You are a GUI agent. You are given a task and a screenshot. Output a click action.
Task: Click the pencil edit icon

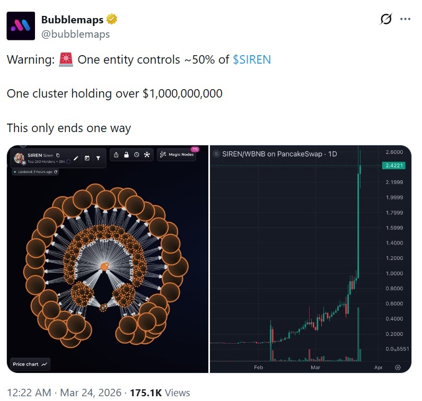pos(76,158)
